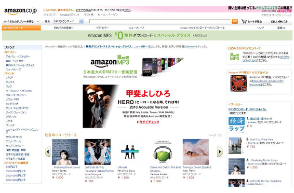The height and width of the screenshot is (193, 294).
Task: Click the green MP3 icon in the beginner box
Action: pos(235,57)
